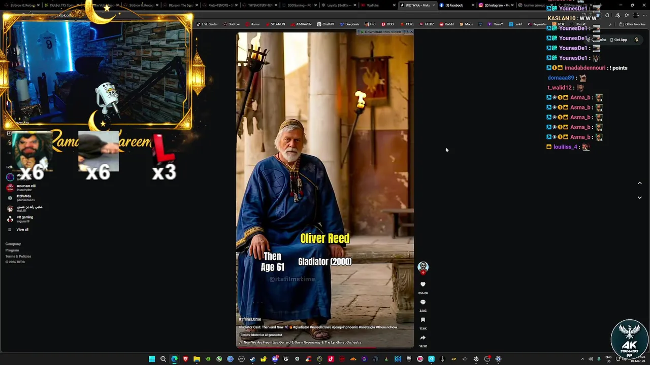This screenshot has width=650, height=365.
Task: Share the video using the arrow icon
Action: tap(423, 338)
